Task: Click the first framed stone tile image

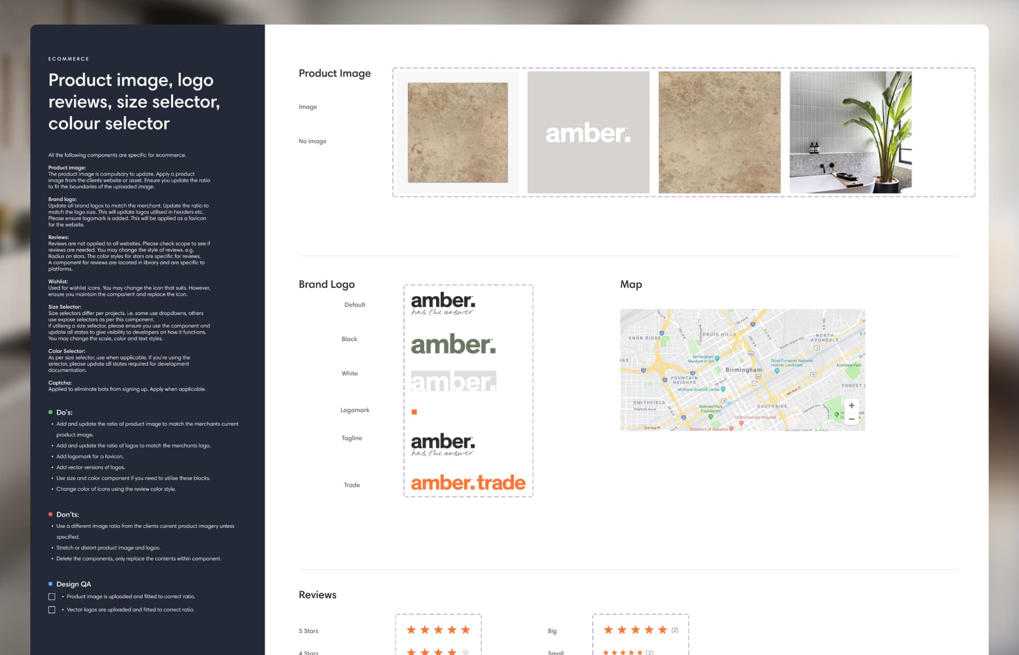Action: point(458,132)
